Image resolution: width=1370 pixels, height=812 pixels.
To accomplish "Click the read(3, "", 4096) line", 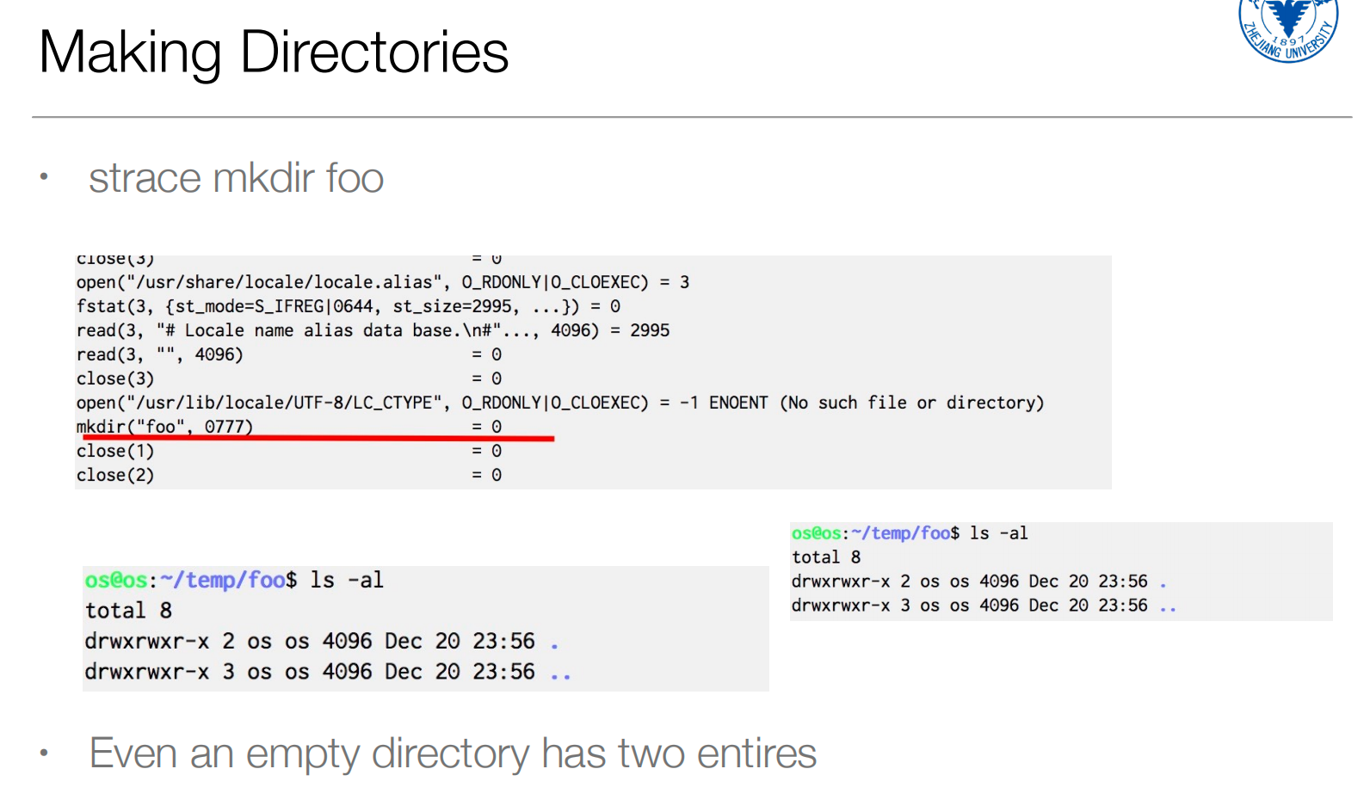I will pos(289,354).
